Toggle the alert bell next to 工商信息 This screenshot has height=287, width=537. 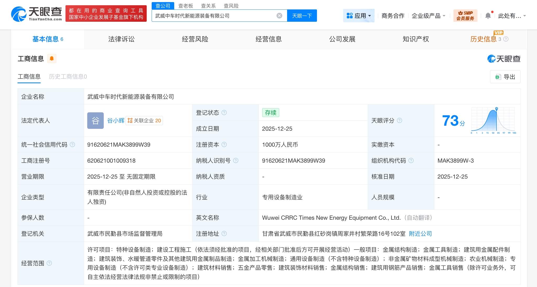click(x=52, y=58)
